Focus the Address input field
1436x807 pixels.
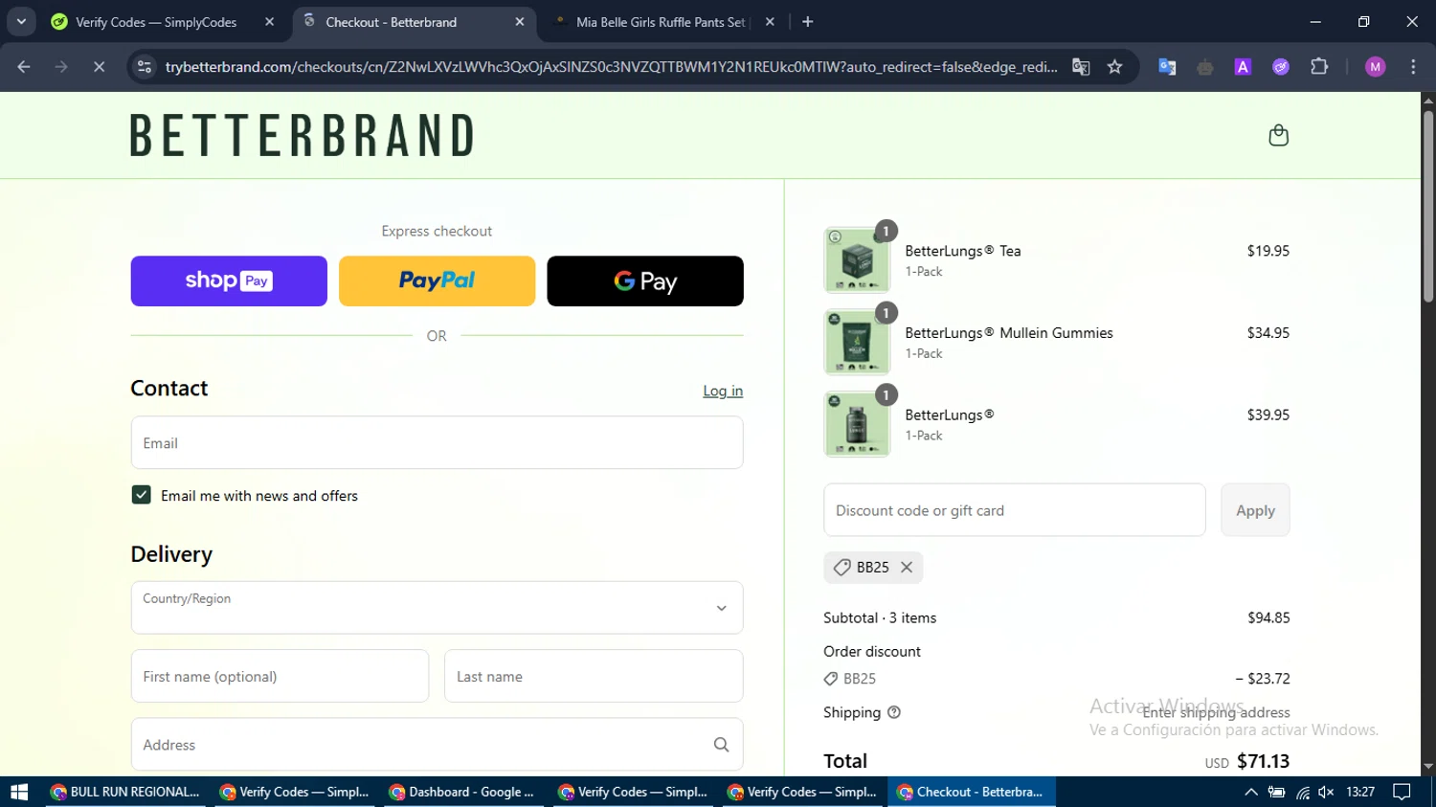pos(437,745)
